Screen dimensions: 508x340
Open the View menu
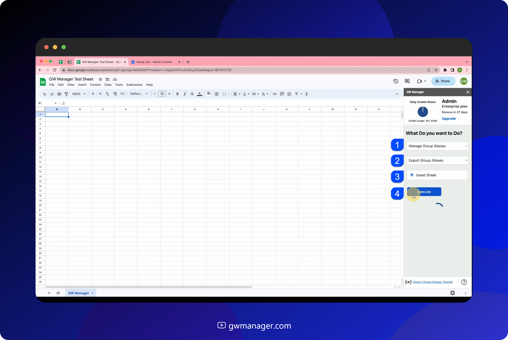[71, 85]
